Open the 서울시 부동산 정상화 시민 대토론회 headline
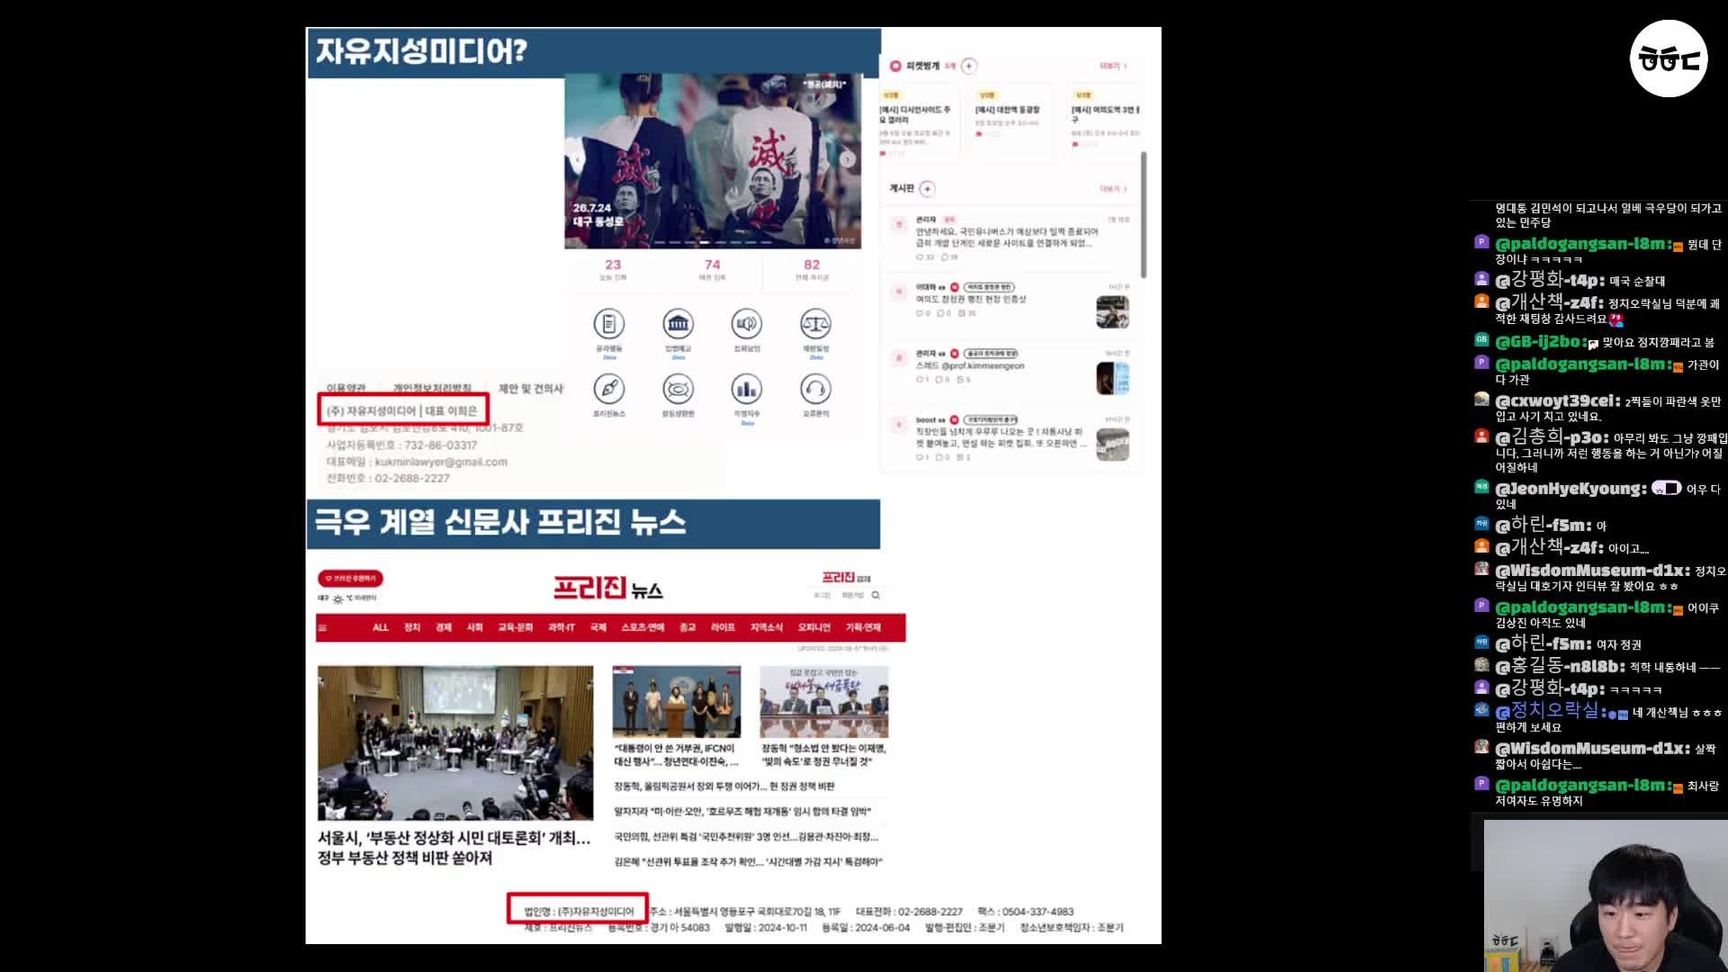This screenshot has height=972, width=1728. (x=454, y=848)
